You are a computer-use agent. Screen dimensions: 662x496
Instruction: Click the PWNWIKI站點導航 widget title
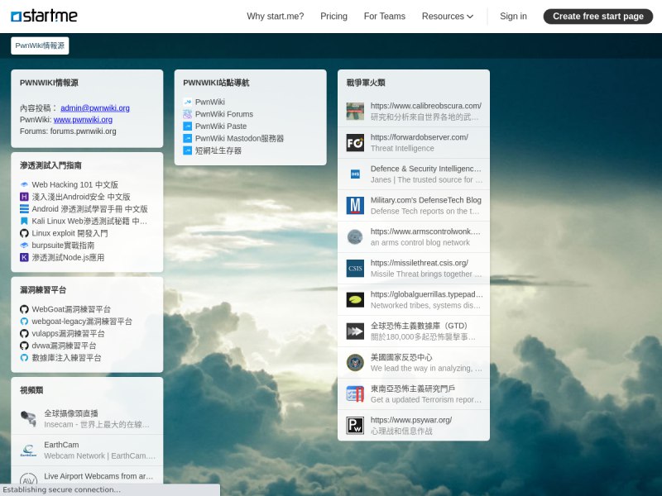click(216, 83)
